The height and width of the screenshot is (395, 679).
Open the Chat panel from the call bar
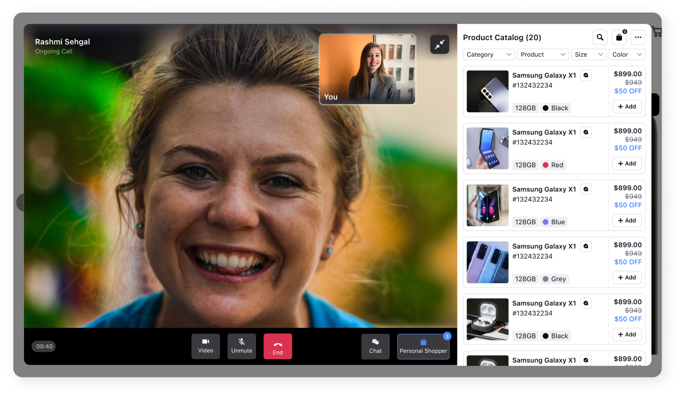coord(375,346)
